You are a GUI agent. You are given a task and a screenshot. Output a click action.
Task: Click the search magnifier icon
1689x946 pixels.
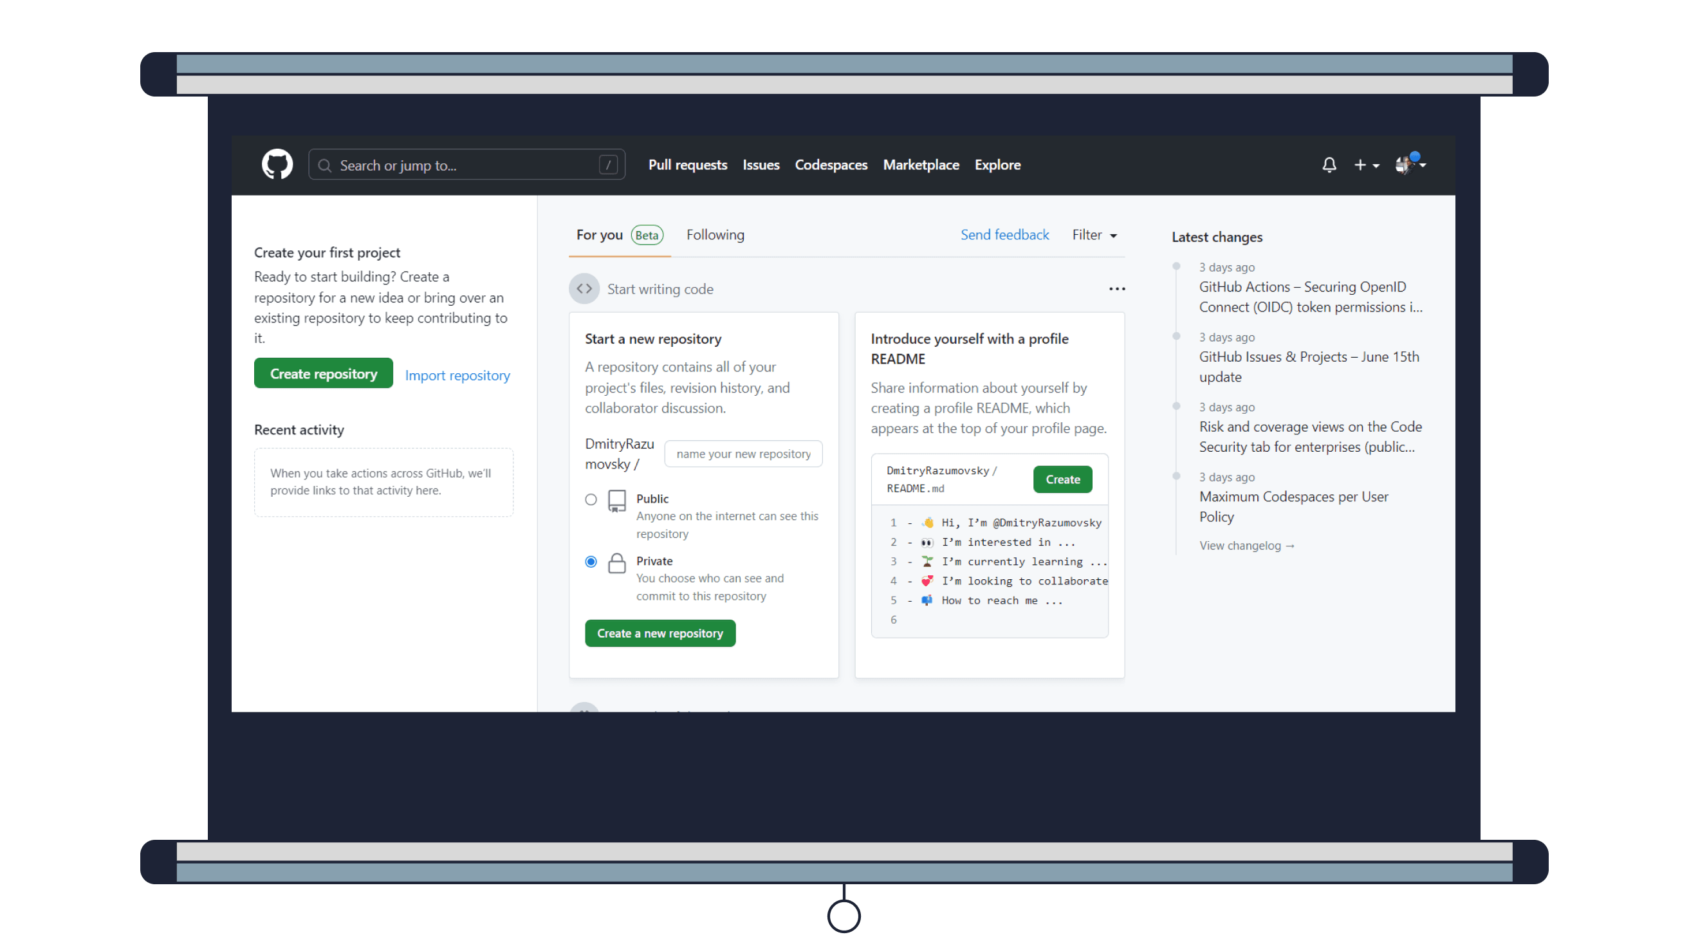coord(324,165)
